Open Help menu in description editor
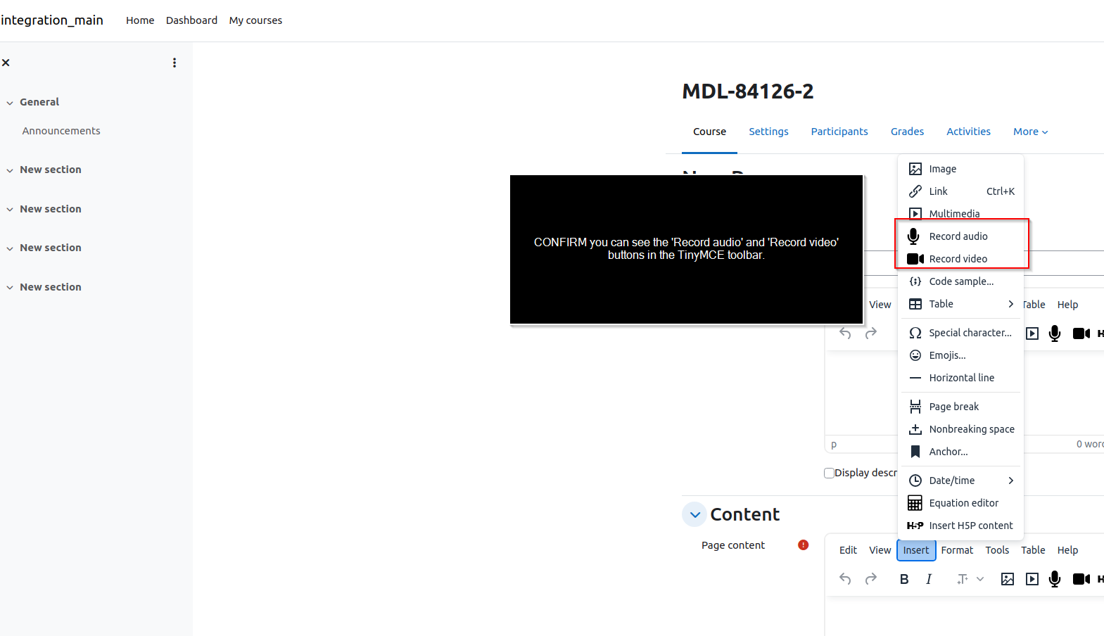 point(1067,305)
